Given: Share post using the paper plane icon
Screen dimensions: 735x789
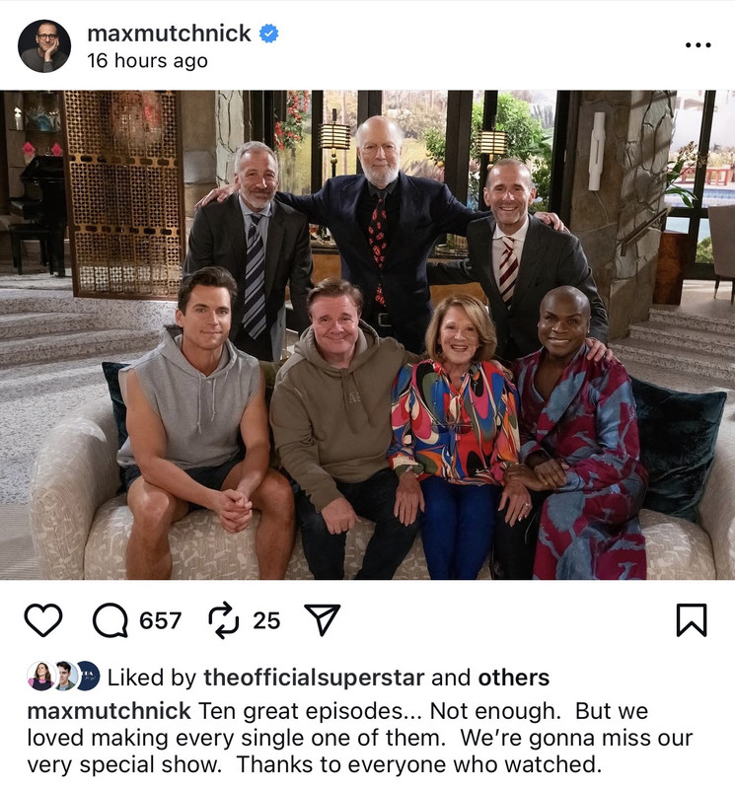Looking at the screenshot, I should click(x=323, y=620).
